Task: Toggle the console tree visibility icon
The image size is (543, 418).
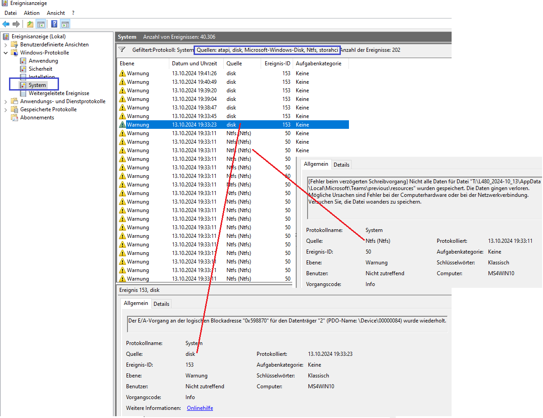Action: pos(41,24)
